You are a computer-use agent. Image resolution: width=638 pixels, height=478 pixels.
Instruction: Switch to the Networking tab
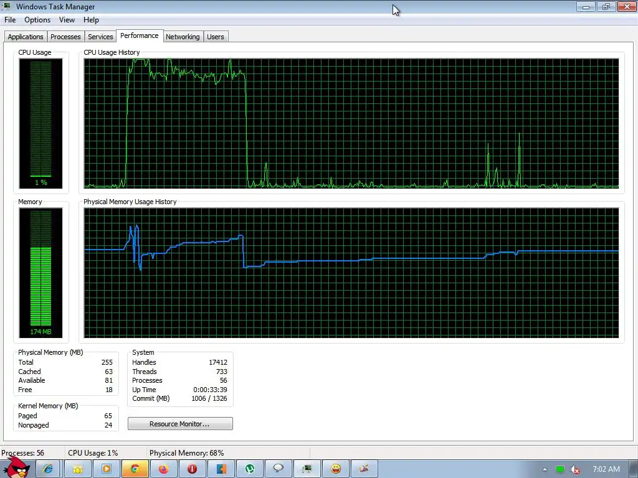coord(183,37)
